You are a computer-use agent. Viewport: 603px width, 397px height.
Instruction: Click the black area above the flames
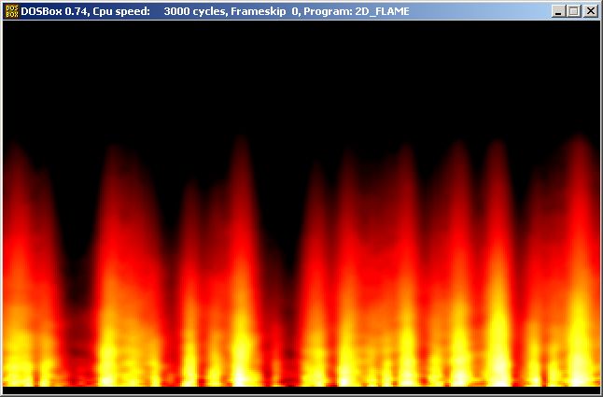pyautogui.click(x=301, y=75)
